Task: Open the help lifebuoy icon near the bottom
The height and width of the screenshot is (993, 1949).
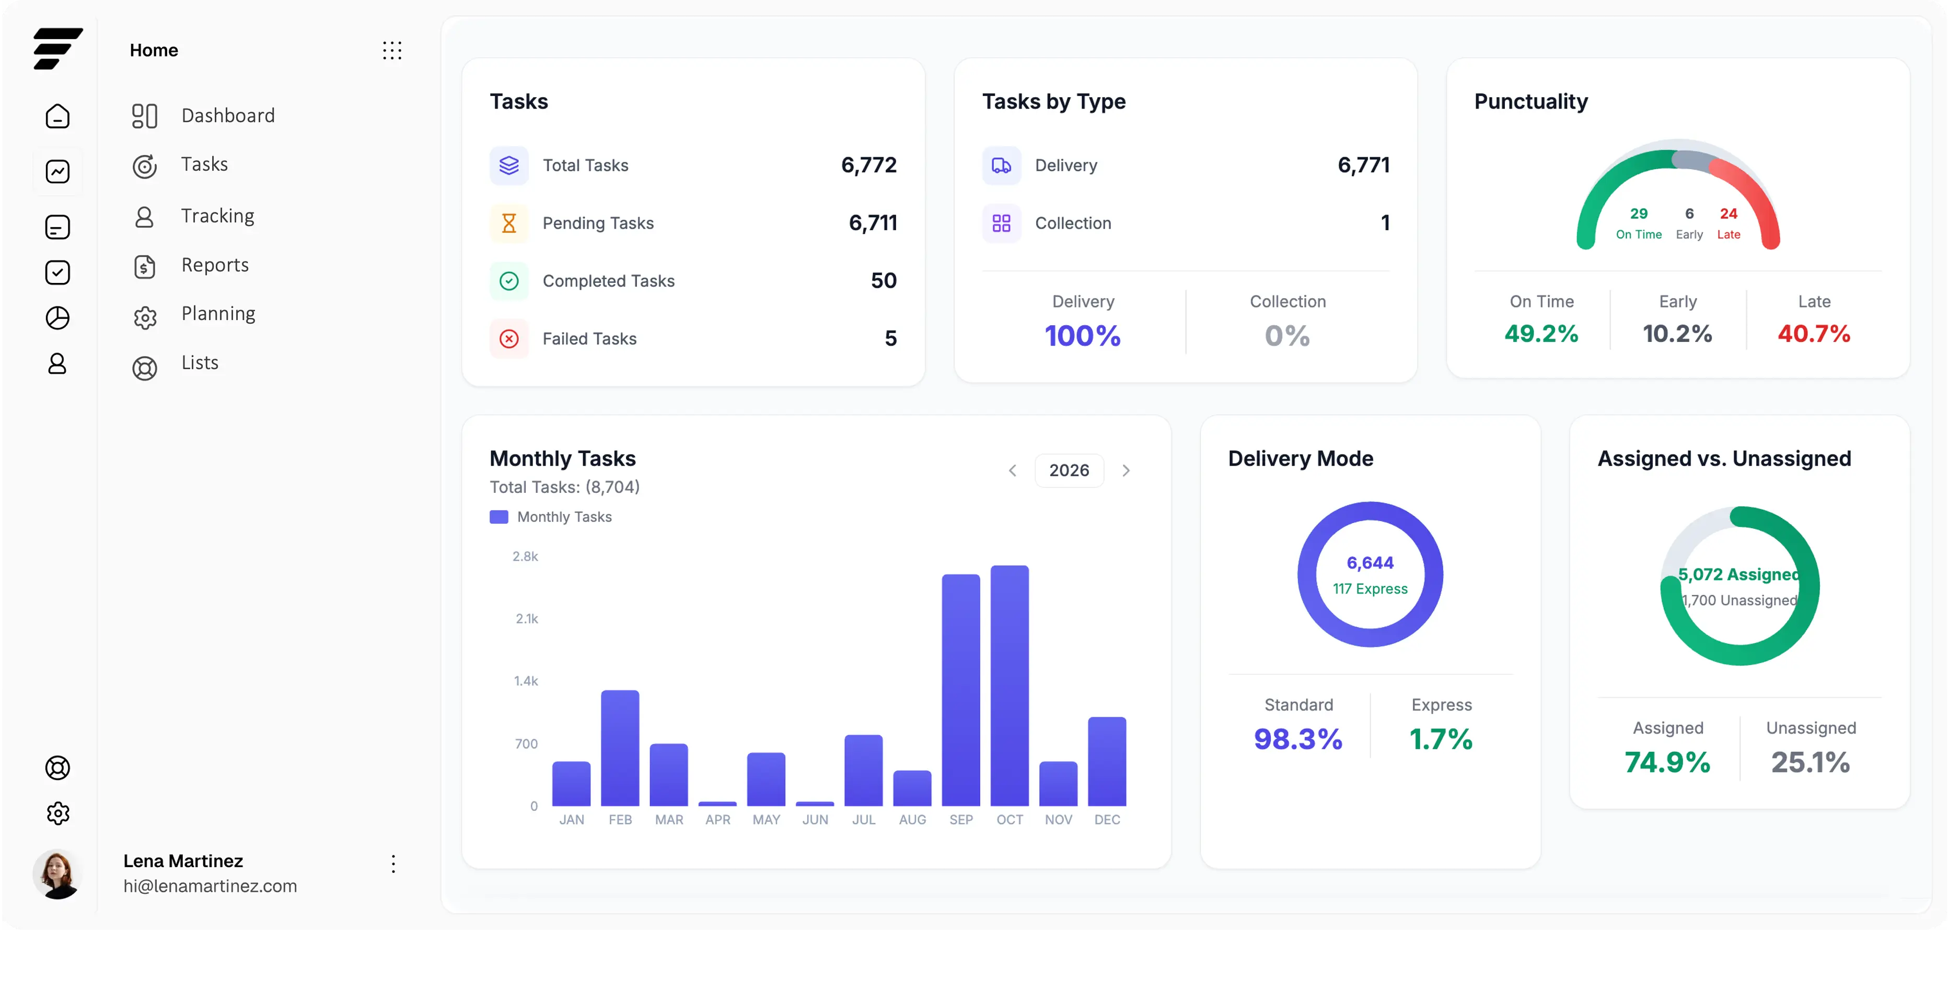Action: (x=57, y=768)
